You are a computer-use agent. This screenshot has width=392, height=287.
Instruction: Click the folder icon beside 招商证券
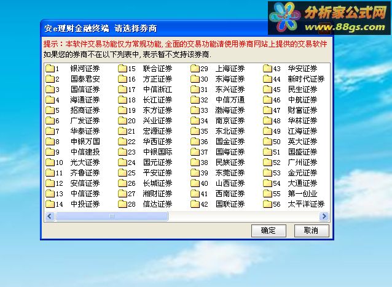(50, 110)
